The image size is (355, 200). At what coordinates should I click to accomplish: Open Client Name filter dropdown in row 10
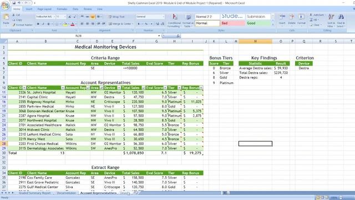[x=63, y=88]
